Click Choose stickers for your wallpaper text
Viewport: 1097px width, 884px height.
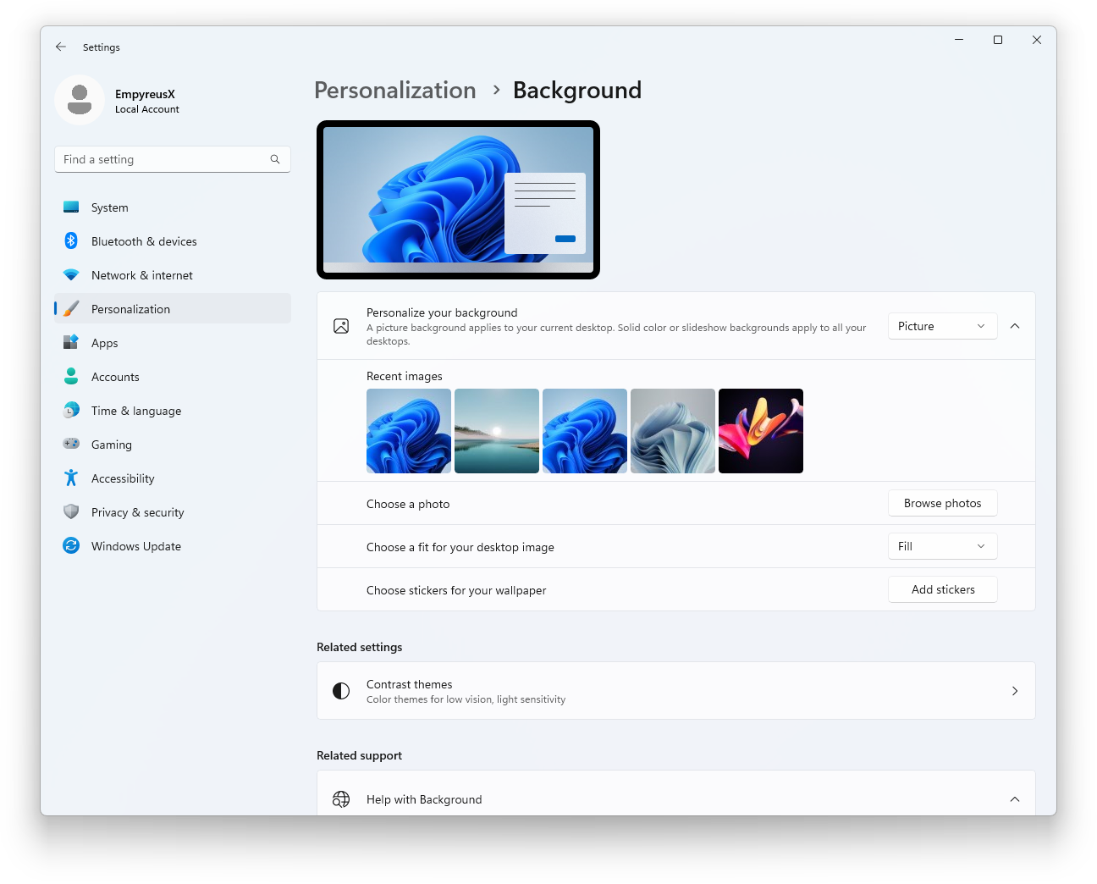tap(456, 590)
